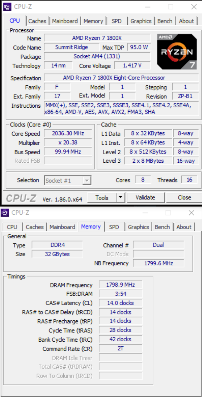202x397 pixels.
Task: Click the L1 Data value 8 x 32 KBytes
Action: click(148, 133)
